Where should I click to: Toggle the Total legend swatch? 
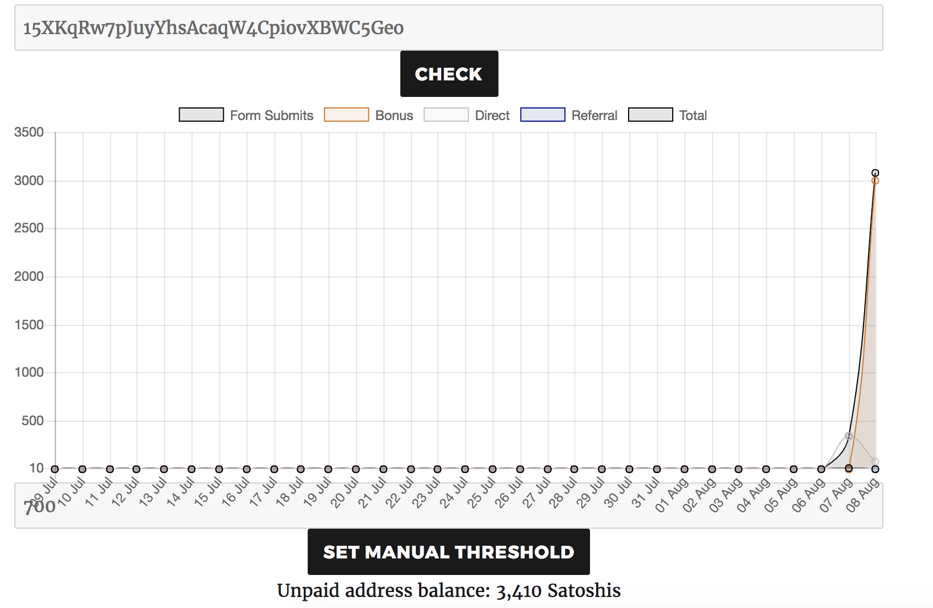651,115
